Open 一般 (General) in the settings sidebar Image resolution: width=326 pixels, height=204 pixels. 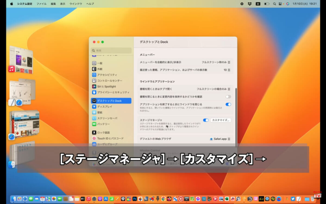111,63
